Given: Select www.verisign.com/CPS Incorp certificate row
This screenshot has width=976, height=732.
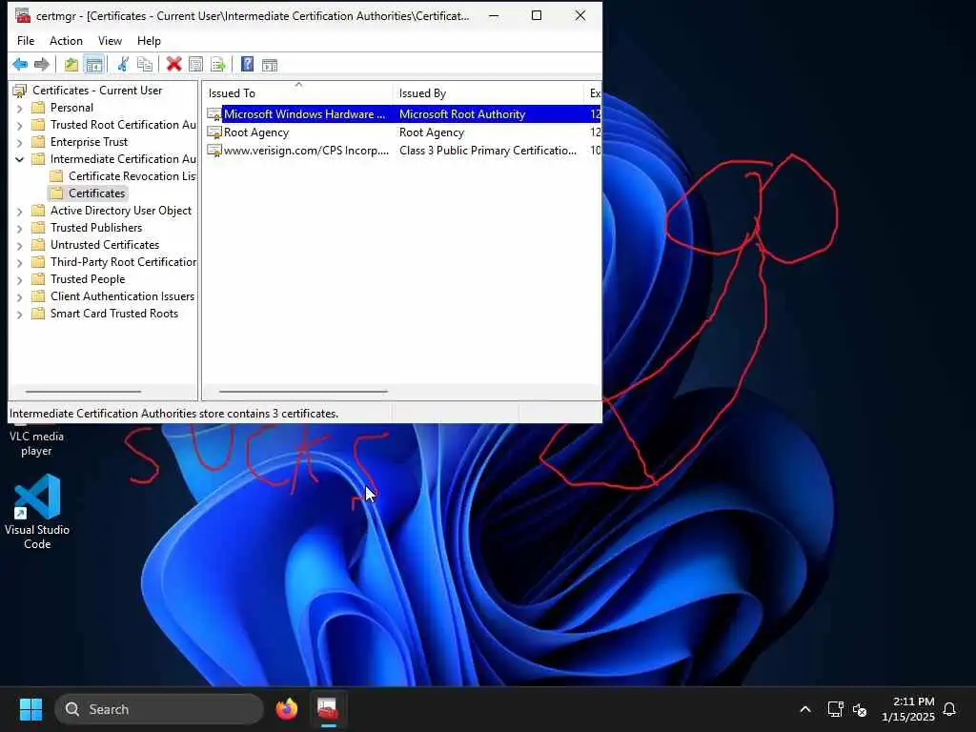Looking at the screenshot, I should click(x=403, y=151).
